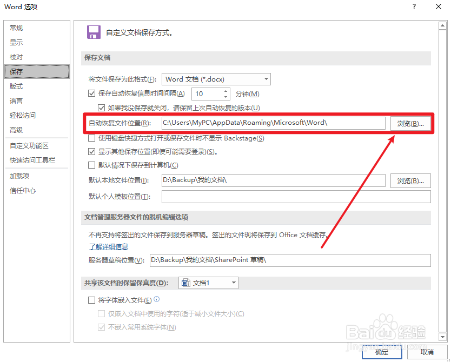Image resolution: width=451 pixels, height=362 pixels.
Task: Close the Word options dialog
Action: 439,6
